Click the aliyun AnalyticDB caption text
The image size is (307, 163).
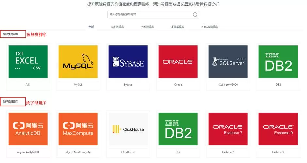(x=28, y=152)
